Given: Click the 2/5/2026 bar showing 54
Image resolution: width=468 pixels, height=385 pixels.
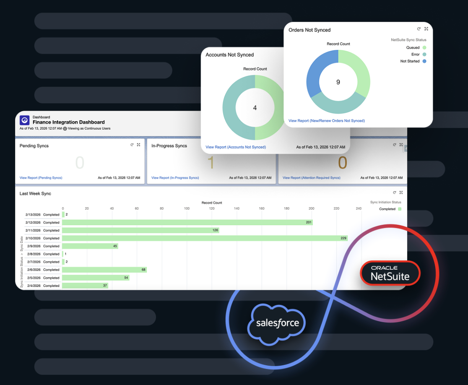Looking at the screenshot, I should [x=96, y=278].
